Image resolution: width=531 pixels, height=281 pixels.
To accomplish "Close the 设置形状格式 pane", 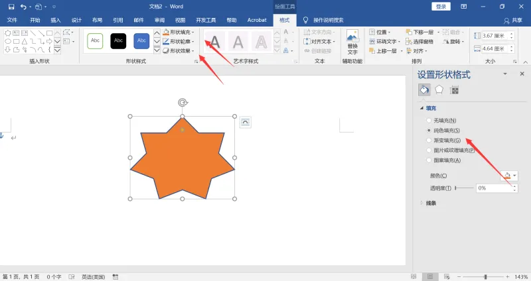I will (x=522, y=74).
